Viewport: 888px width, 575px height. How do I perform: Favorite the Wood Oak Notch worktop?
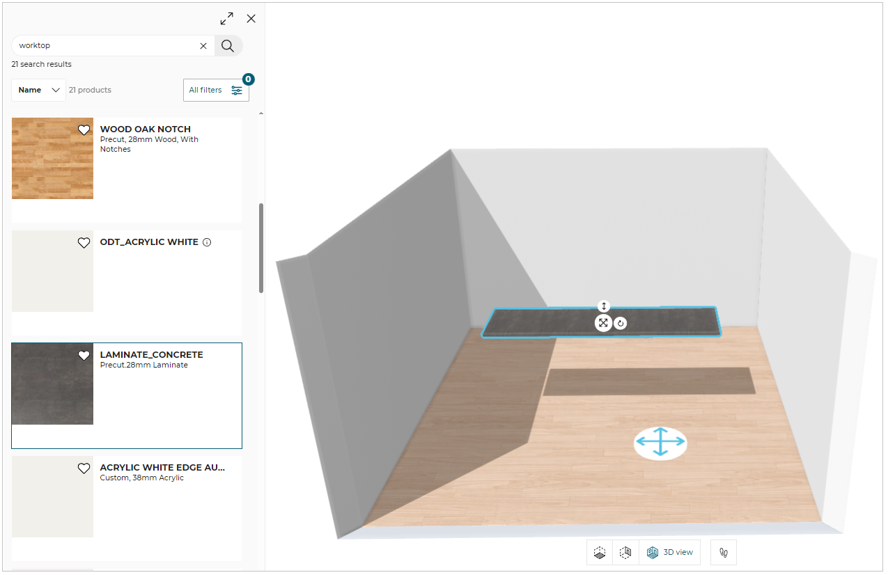(x=84, y=130)
